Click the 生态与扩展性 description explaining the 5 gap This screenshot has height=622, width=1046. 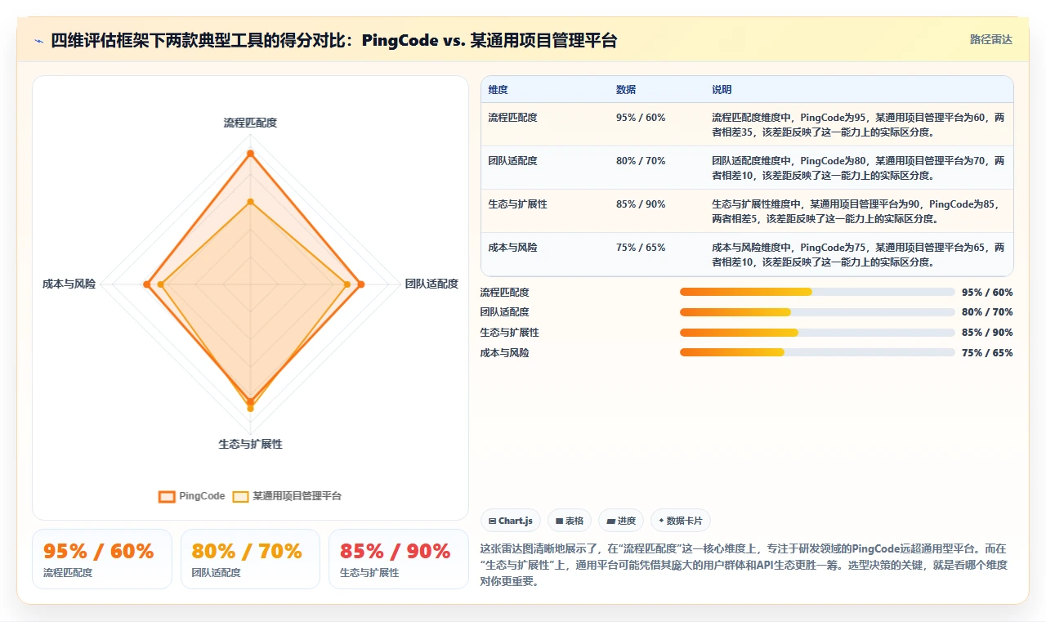pyautogui.click(x=858, y=211)
